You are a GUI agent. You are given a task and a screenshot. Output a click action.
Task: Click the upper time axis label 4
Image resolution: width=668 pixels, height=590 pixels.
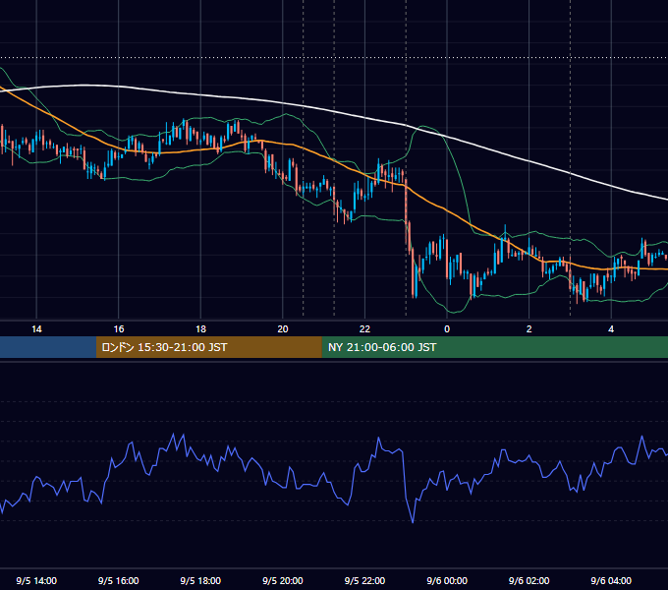point(611,329)
